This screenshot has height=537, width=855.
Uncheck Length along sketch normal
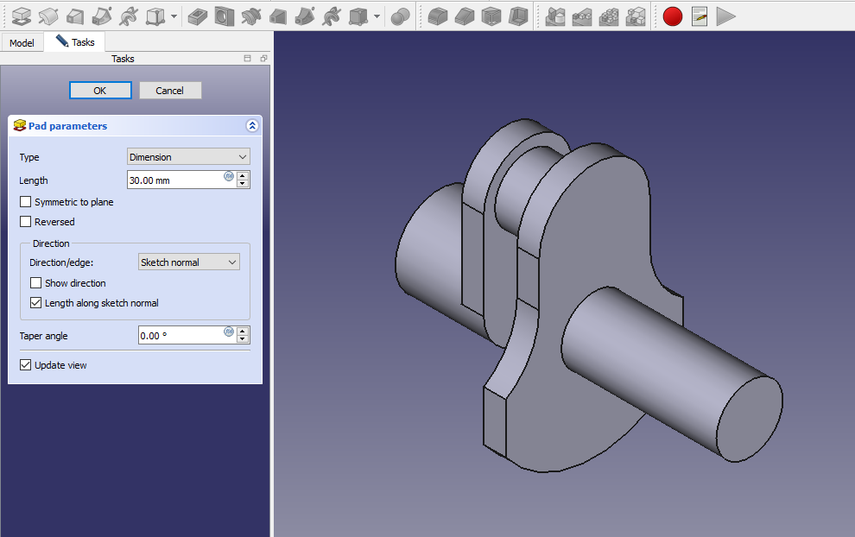point(36,303)
